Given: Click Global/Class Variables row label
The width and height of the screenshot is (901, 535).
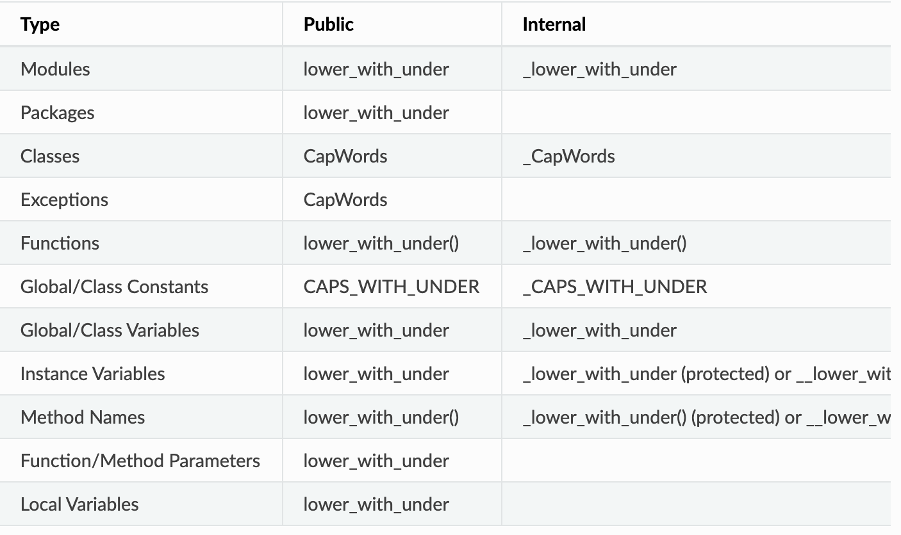Looking at the screenshot, I should point(110,330).
